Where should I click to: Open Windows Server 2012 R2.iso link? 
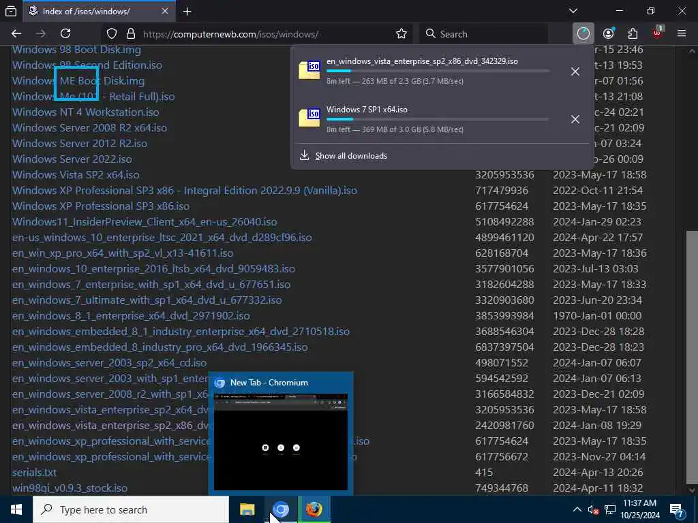(80, 143)
